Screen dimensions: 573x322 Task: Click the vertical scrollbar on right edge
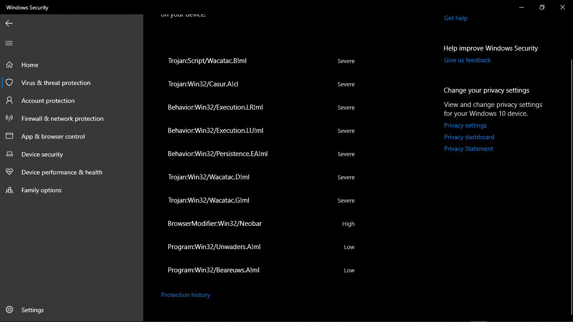point(571,187)
